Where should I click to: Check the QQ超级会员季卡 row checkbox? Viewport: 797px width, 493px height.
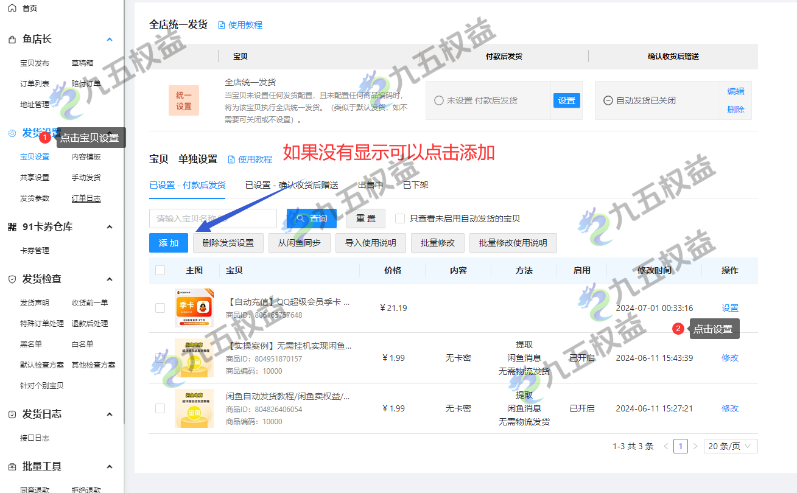click(x=160, y=308)
